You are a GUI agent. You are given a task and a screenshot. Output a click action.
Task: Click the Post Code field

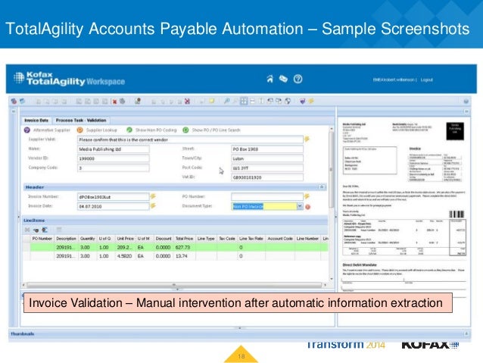(x=267, y=168)
